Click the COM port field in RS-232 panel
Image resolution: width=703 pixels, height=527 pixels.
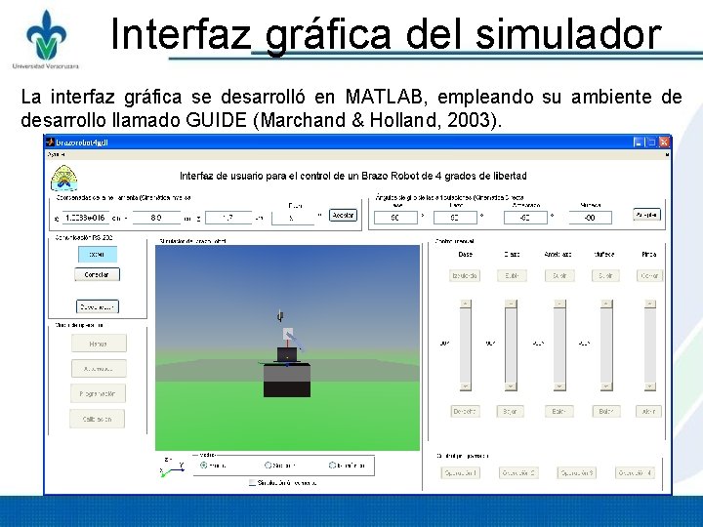pos(98,254)
